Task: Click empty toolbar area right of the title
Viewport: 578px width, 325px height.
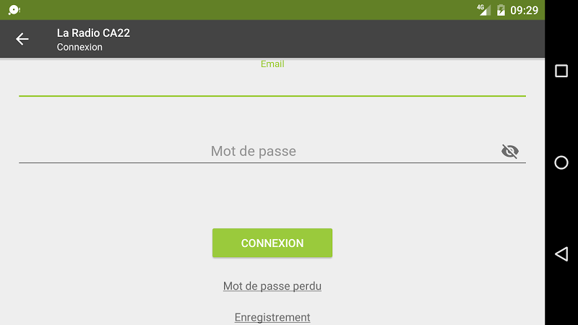Action: click(332, 39)
